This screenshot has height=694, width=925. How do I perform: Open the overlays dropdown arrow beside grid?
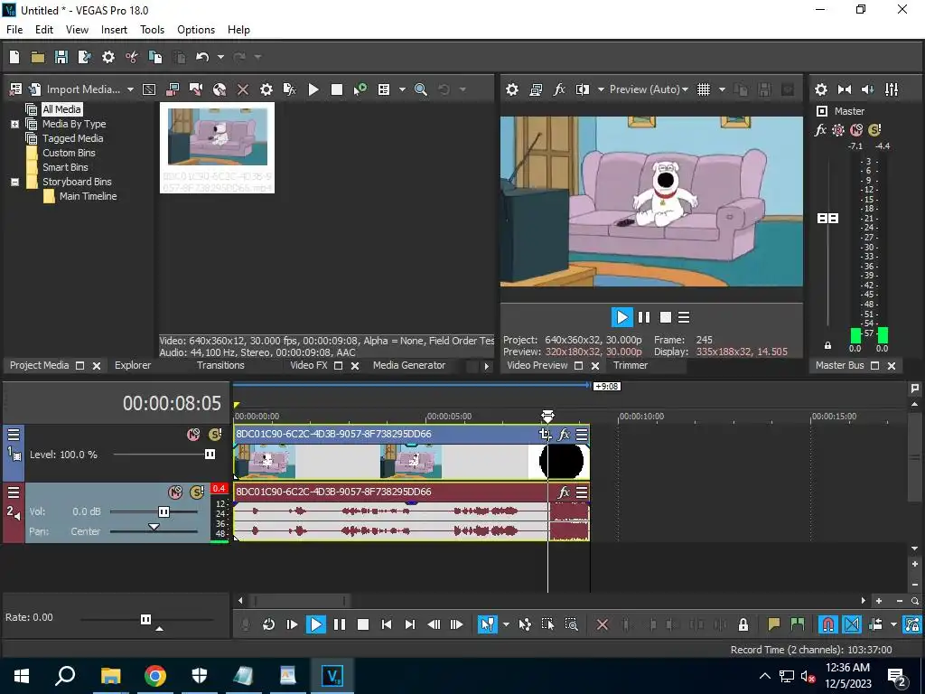[722, 89]
